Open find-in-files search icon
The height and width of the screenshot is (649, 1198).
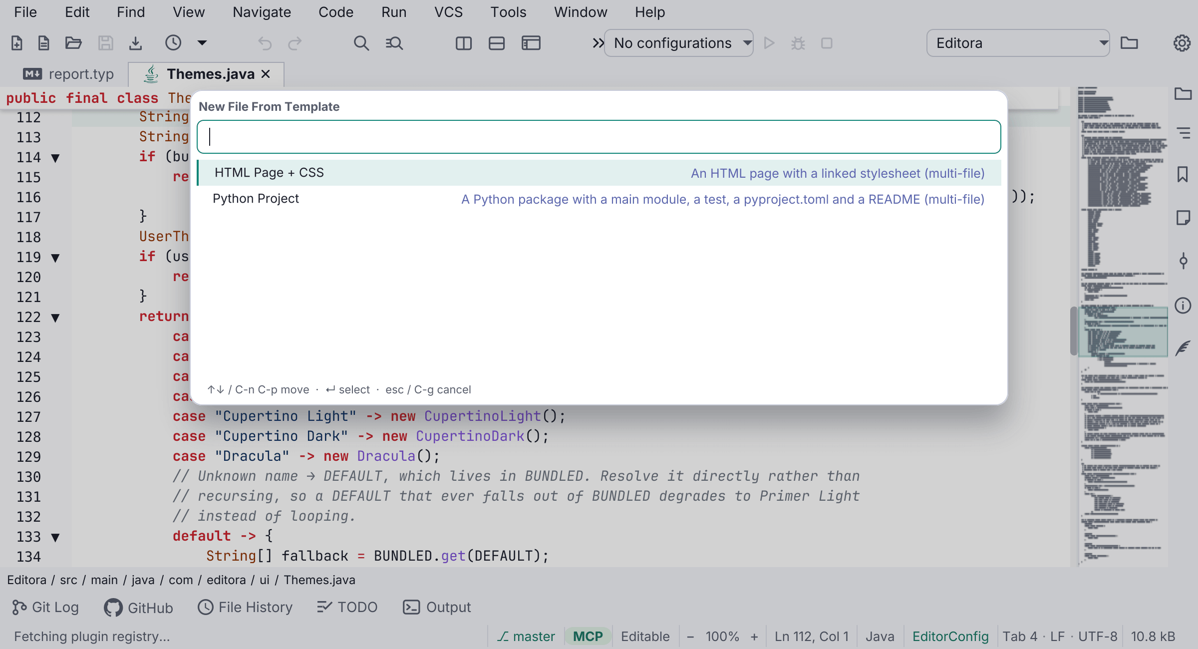[x=394, y=43]
